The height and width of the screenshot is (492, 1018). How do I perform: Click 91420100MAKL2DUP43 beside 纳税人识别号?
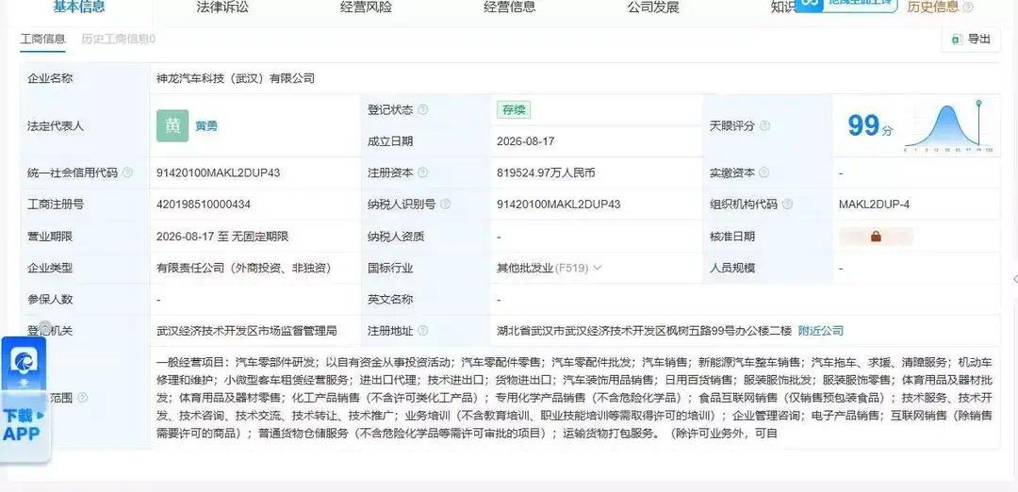point(558,205)
